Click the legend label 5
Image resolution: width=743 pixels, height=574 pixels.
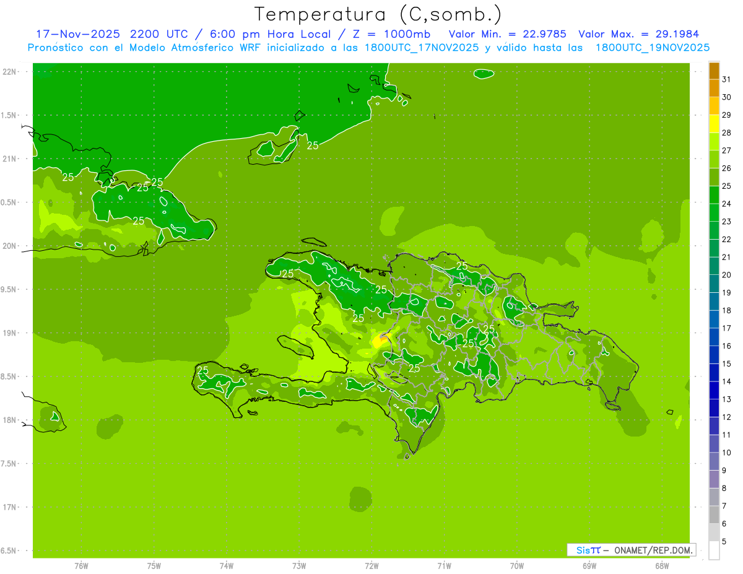(x=724, y=542)
